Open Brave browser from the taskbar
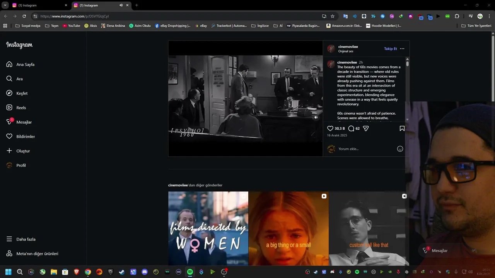Viewport: 495px width, 278px height. (x=77, y=272)
